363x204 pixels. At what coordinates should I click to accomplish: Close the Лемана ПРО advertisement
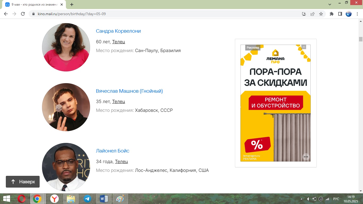coord(304,47)
